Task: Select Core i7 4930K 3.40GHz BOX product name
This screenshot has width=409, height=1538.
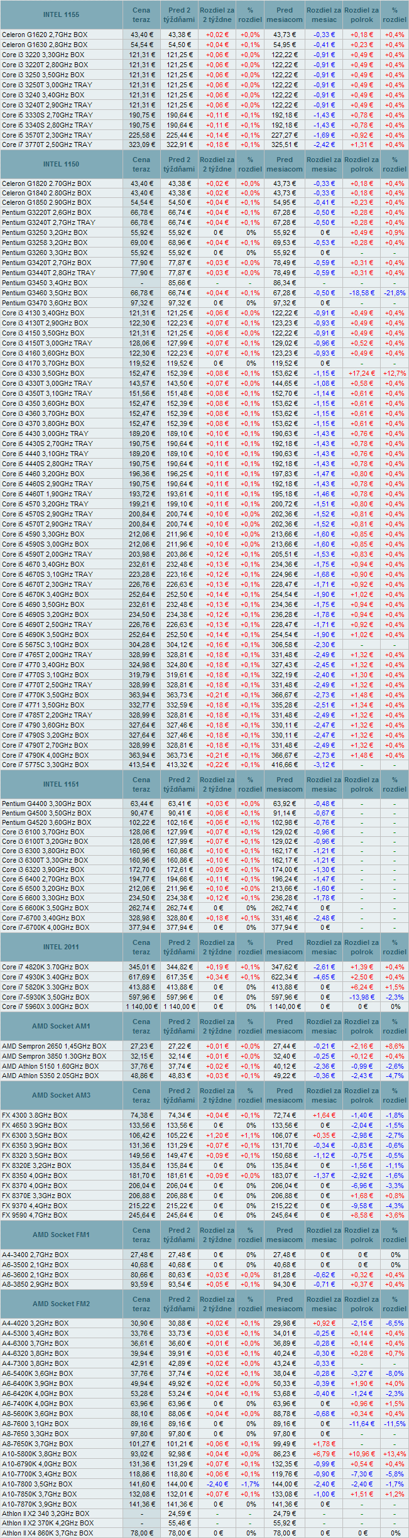Action: click(x=45, y=977)
